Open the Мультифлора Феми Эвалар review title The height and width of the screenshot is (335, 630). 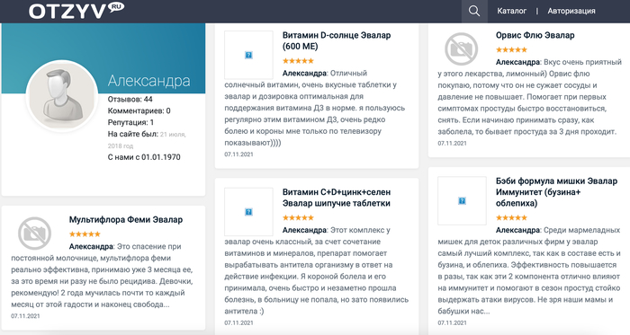pos(126,220)
